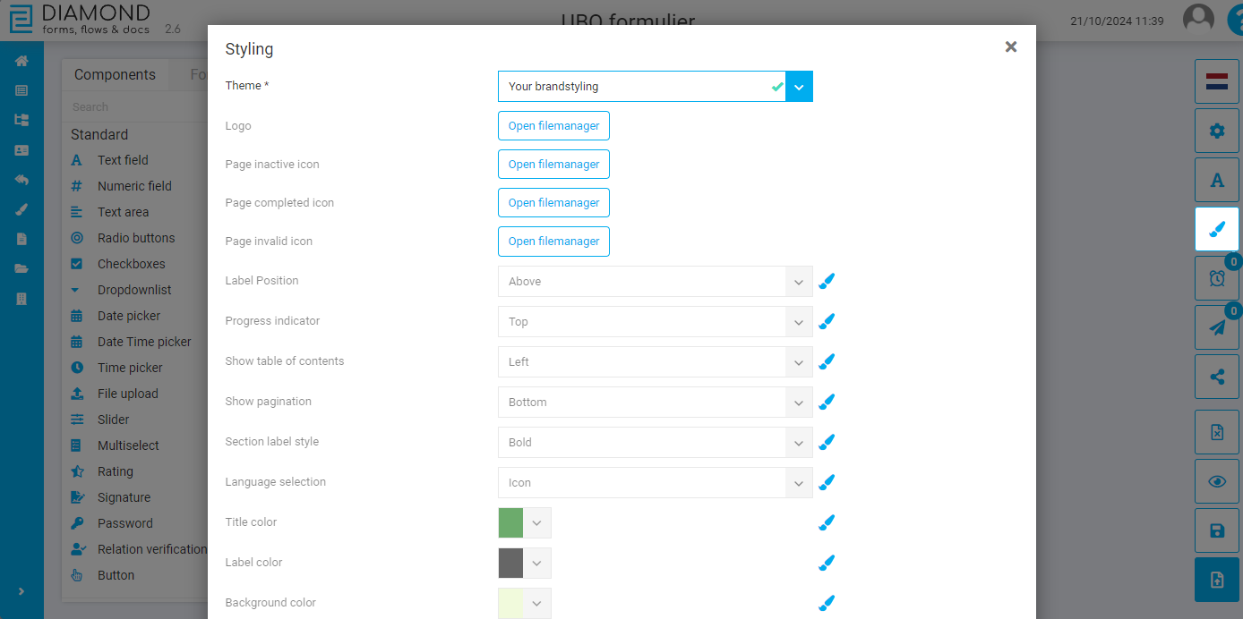Close the Styling dialog
Screen dimensions: 1243x619
pos(1010,47)
